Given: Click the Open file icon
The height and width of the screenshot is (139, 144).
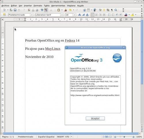Looking at the screenshot, I should tap(11, 10).
